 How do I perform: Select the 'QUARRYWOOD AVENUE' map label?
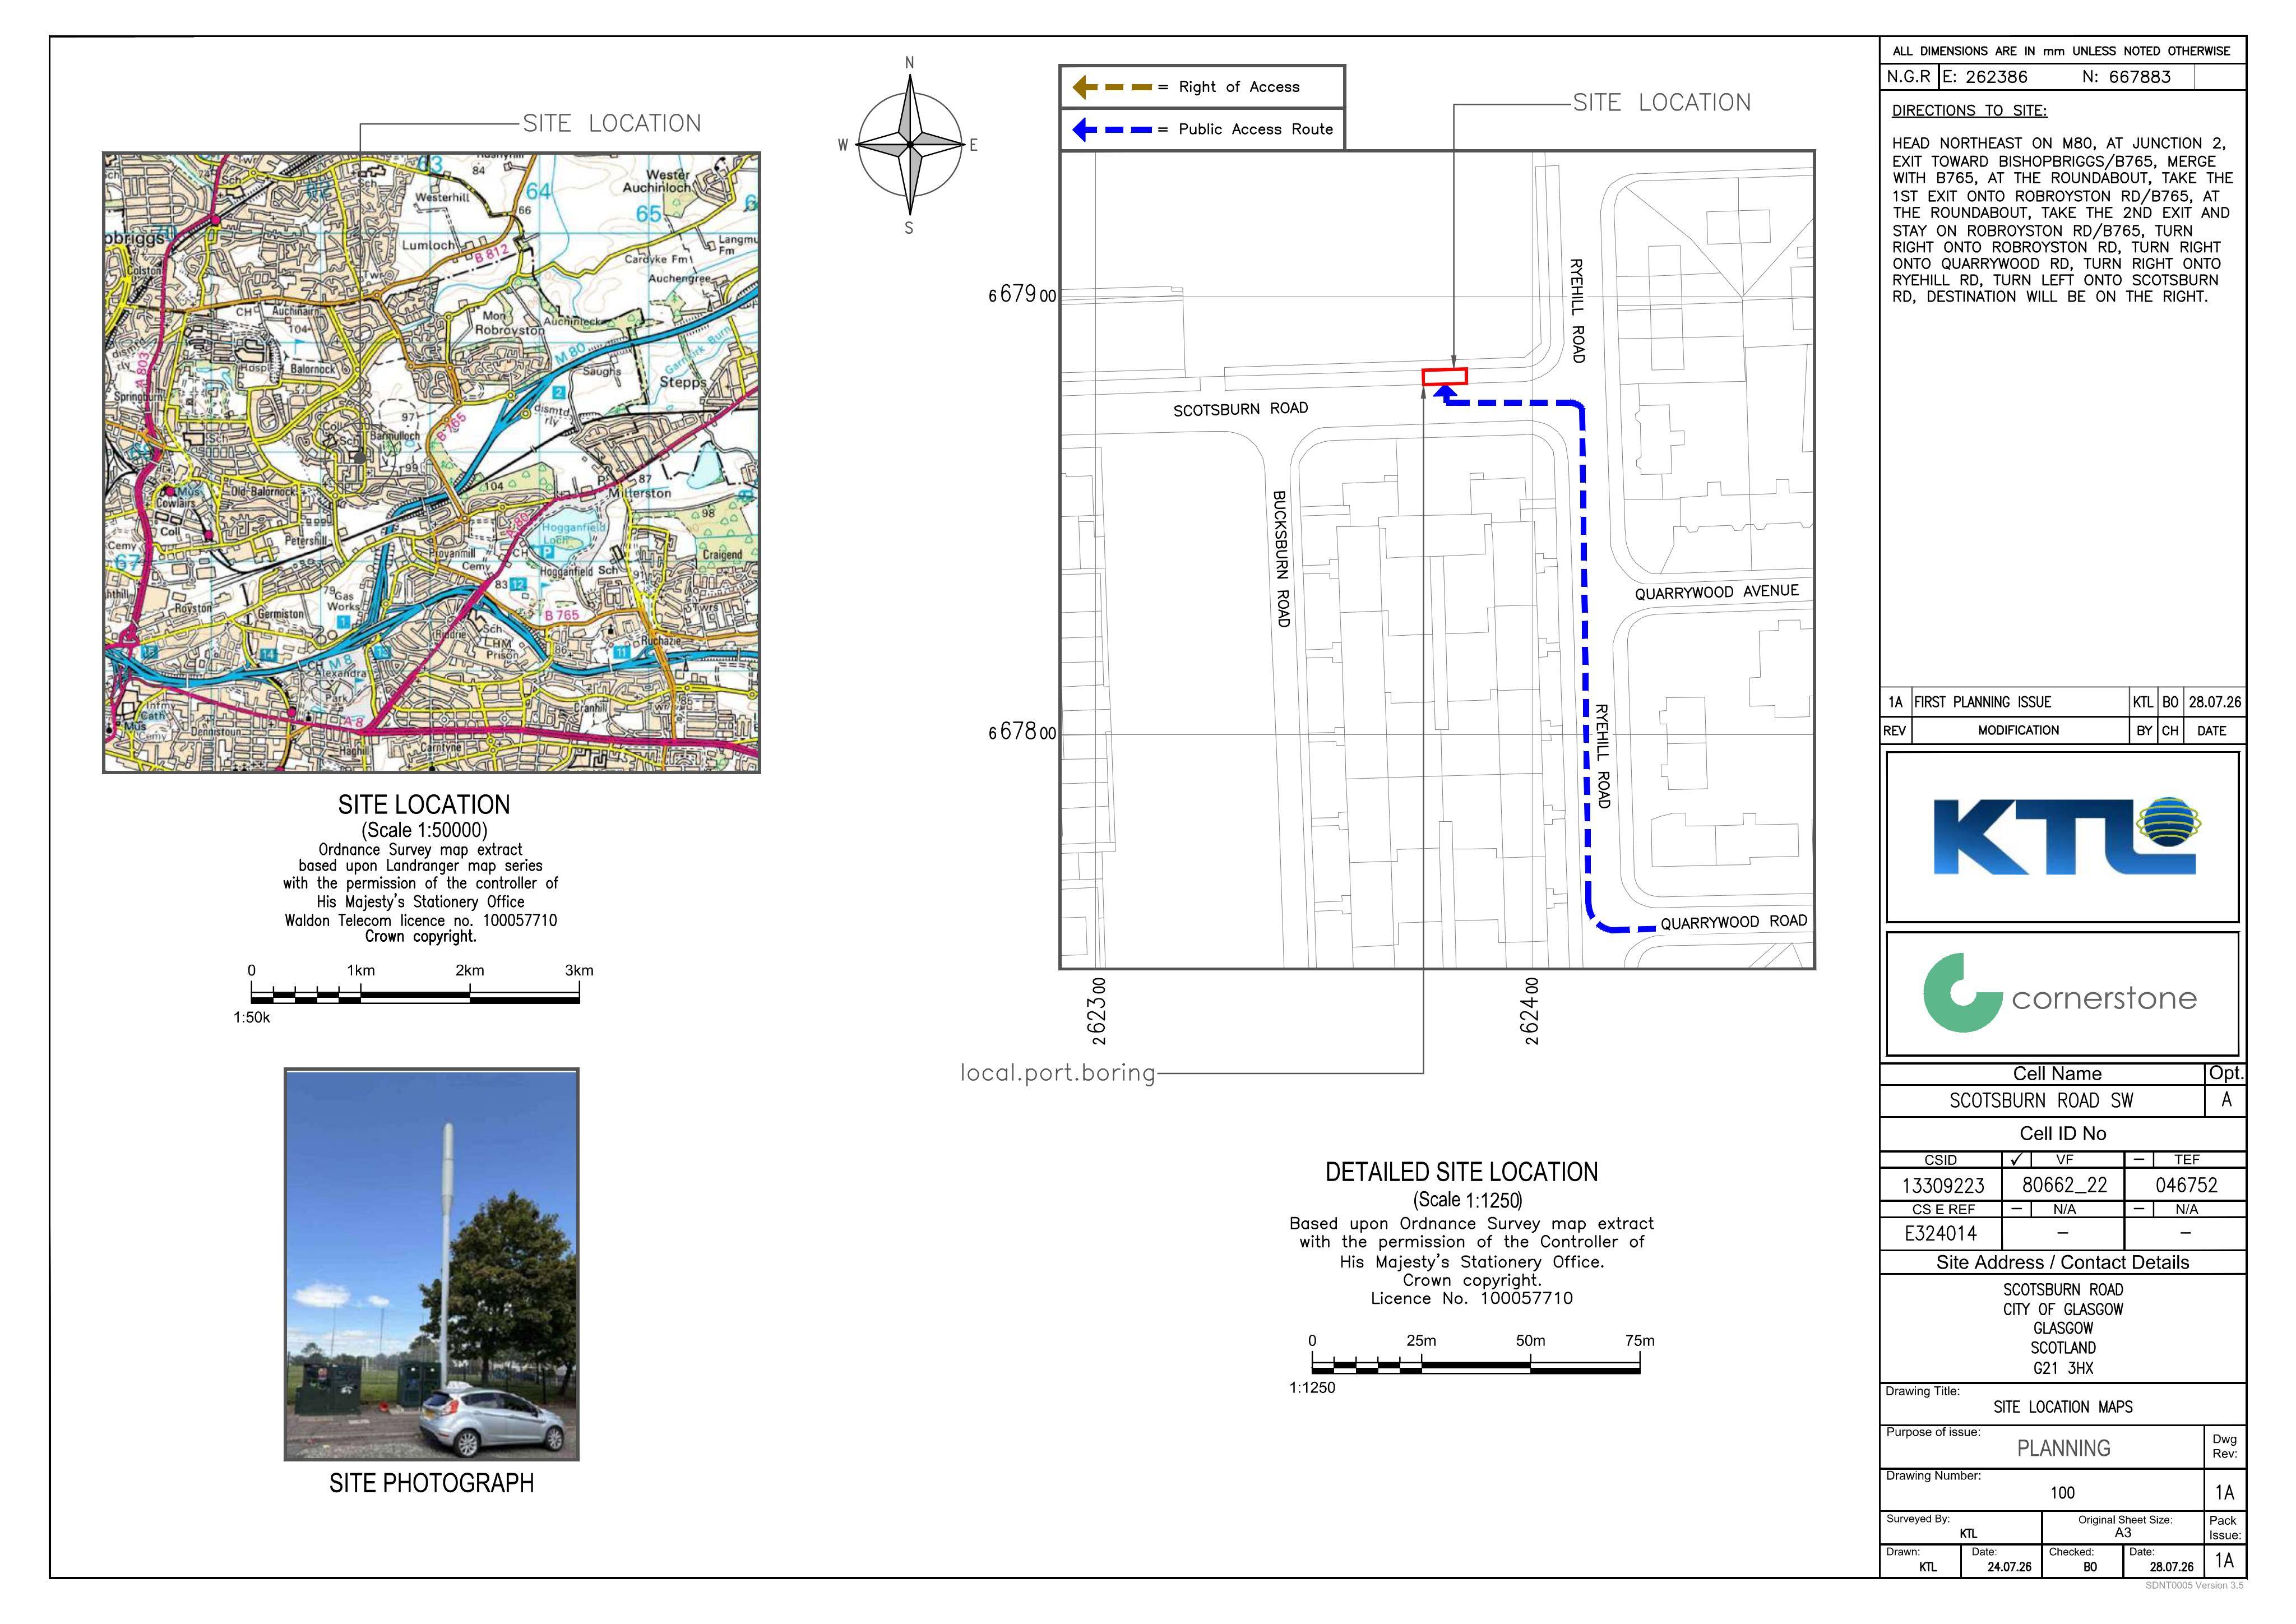click(1716, 592)
